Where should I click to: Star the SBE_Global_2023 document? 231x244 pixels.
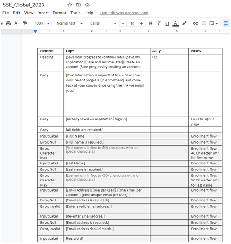(x=70, y=5)
